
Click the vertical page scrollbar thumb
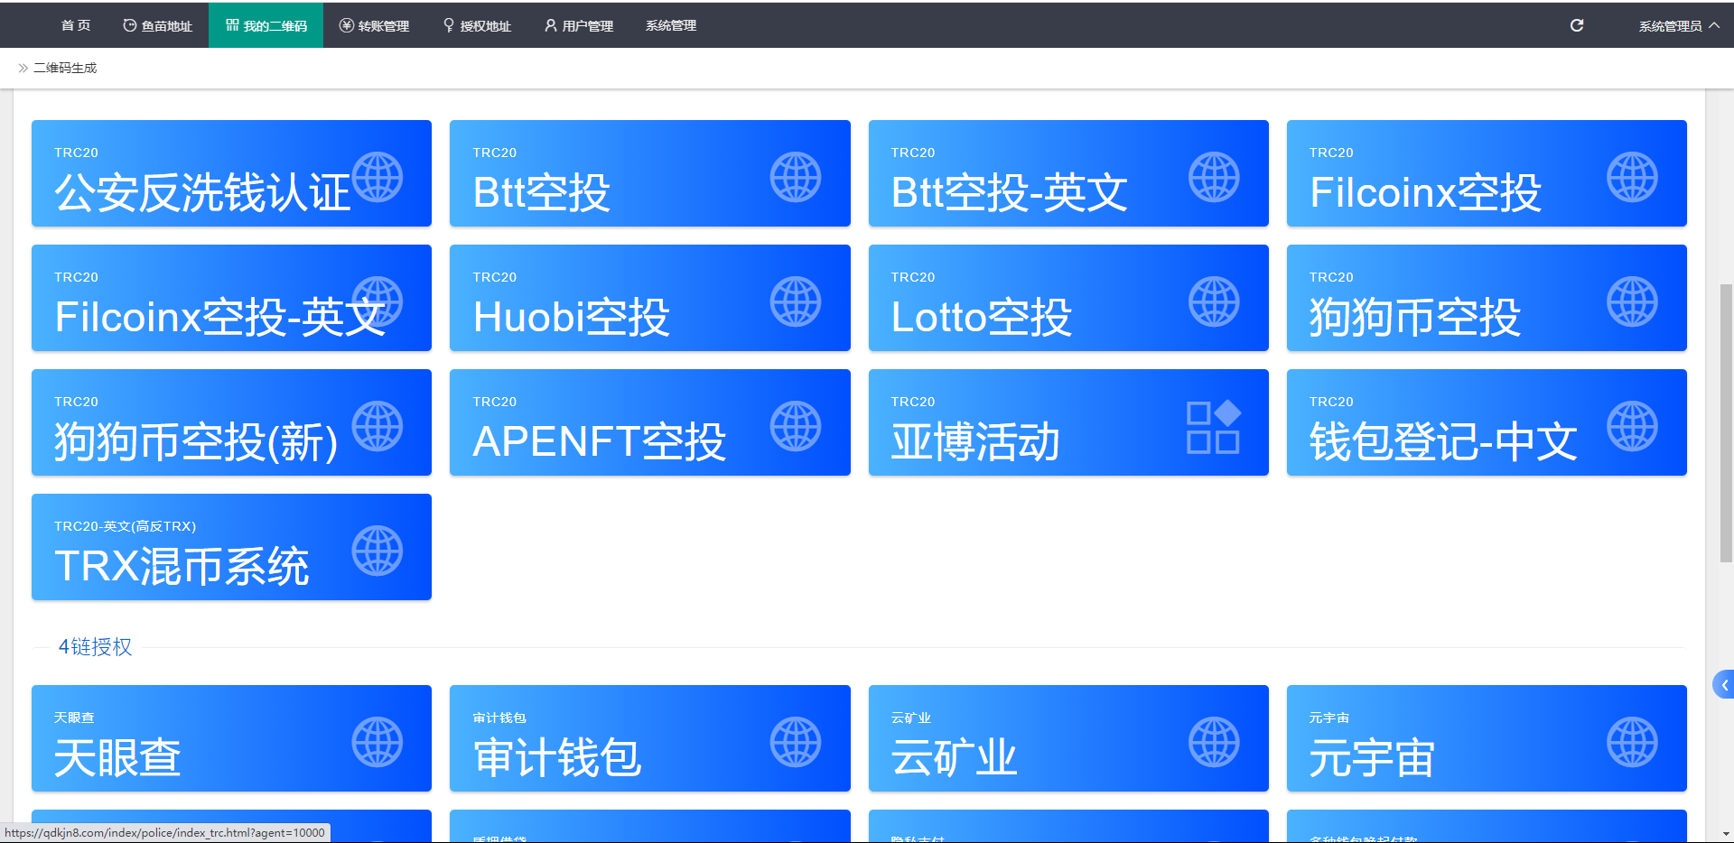(x=1726, y=424)
